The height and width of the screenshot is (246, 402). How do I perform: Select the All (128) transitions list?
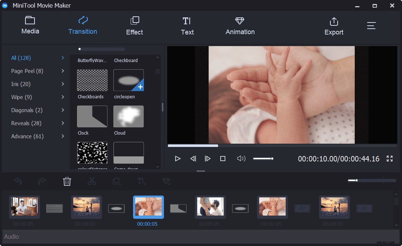point(21,58)
